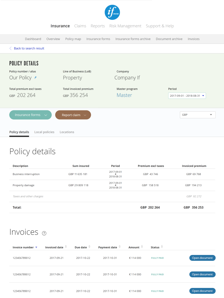Image resolution: width=224 pixels, height=298 pixels.
Task: Click the pencil edit icon beside Our Policy
Action: pyautogui.click(x=35, y=77)
